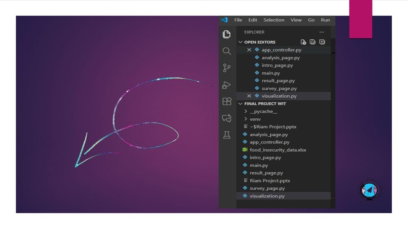Screen dimensions: 408x229
Task: Click the EXPLORER panel title
Action: click(254, 32)
